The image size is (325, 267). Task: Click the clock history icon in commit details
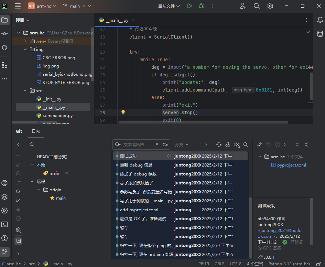(277, 145)
